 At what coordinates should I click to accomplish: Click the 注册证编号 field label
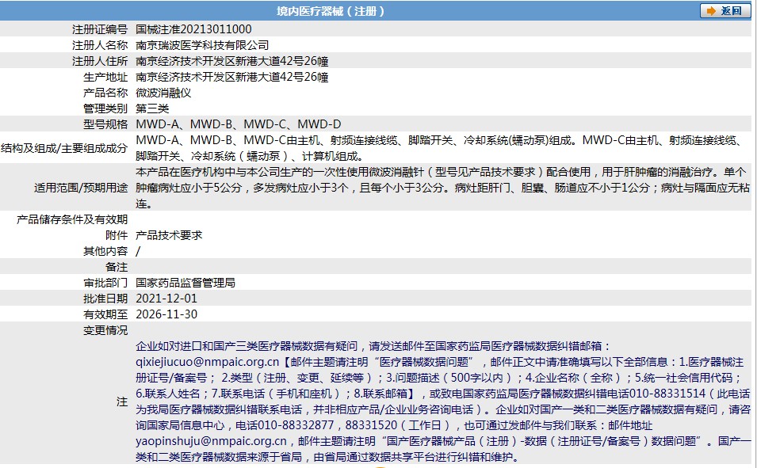(x=100, y=29)
